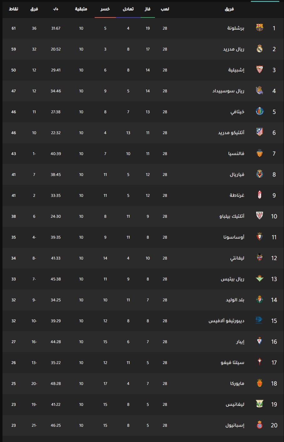
Task: Click the Villarreal club crest icon
Action: (260, 174)
